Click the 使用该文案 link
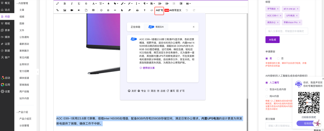The height and width of the screenshot is (131, 324). pyautogui.click(x=147, y=68)
